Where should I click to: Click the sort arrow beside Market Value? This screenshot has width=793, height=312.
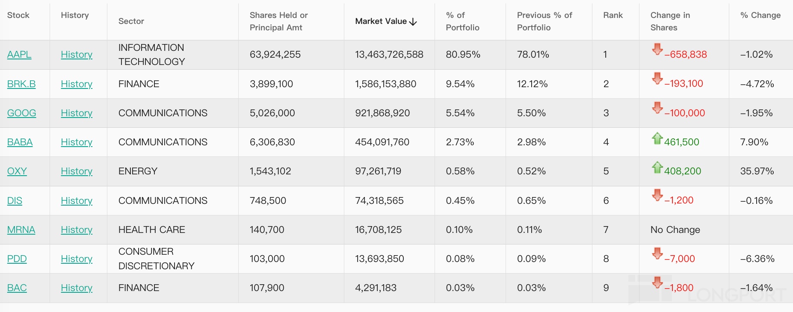pyautogui.click(x=413, y=22)
